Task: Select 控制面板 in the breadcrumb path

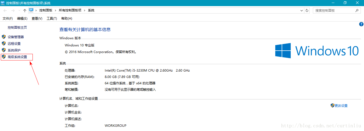Action: pos(46,10)
